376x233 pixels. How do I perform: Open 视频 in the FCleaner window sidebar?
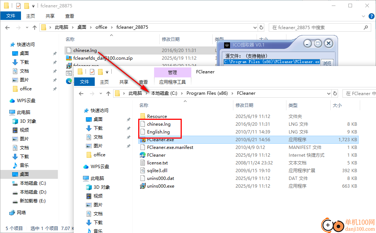tap(98, 196)
